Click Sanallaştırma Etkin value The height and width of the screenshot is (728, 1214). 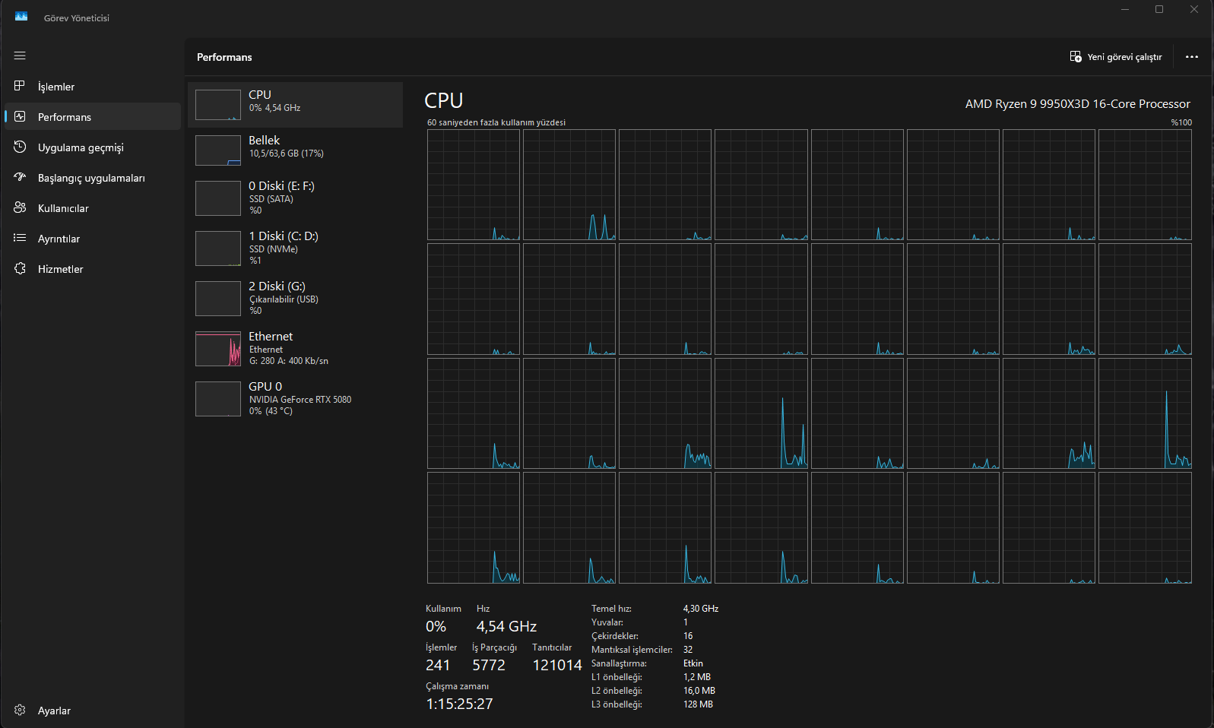(x=693, y=663)
